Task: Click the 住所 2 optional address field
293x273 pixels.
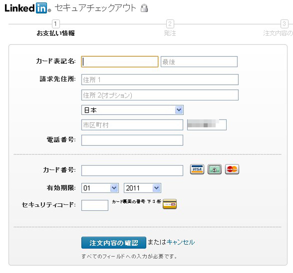Action: (x=160, y=95)
